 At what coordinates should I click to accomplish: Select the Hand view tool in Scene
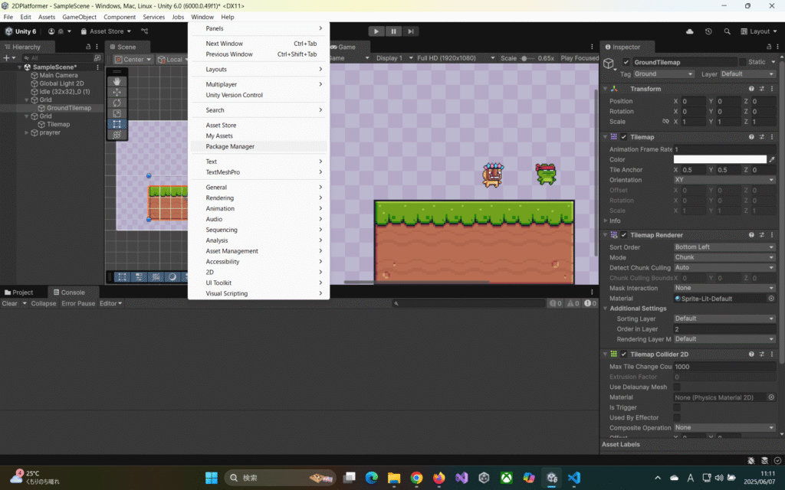(x=117, y=81)
